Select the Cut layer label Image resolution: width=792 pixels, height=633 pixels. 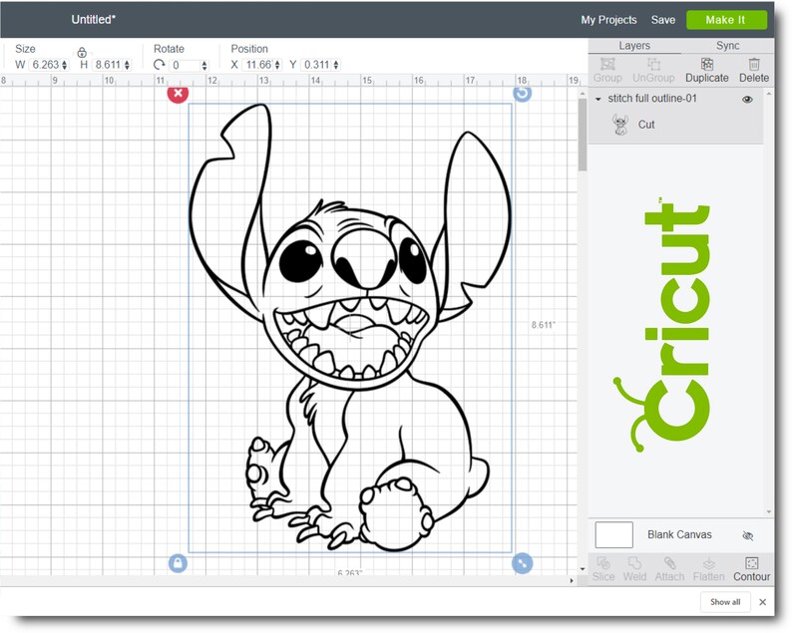click(646, 125)
